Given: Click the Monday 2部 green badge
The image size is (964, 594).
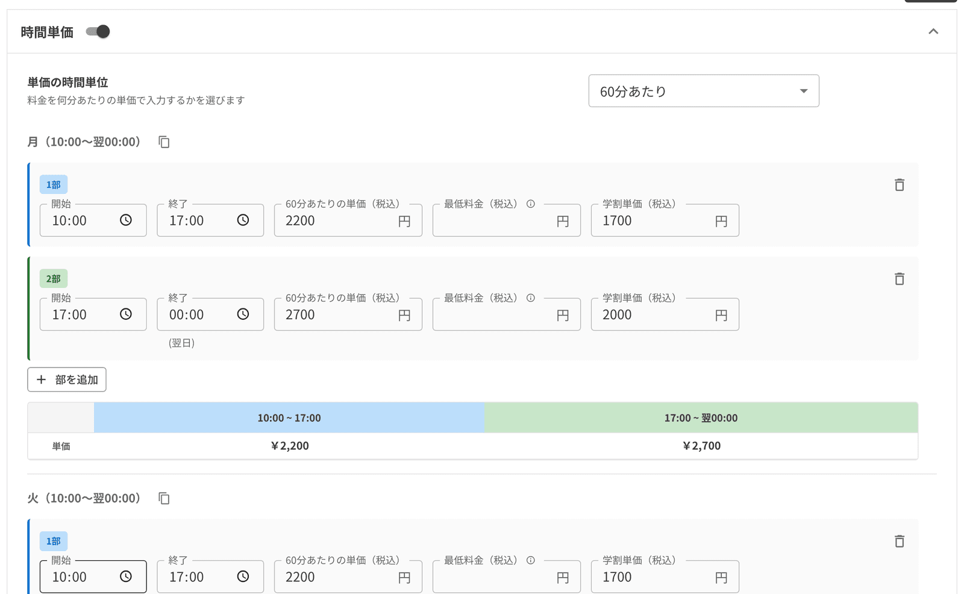Looking at the screenshot, I should [54, 279].
